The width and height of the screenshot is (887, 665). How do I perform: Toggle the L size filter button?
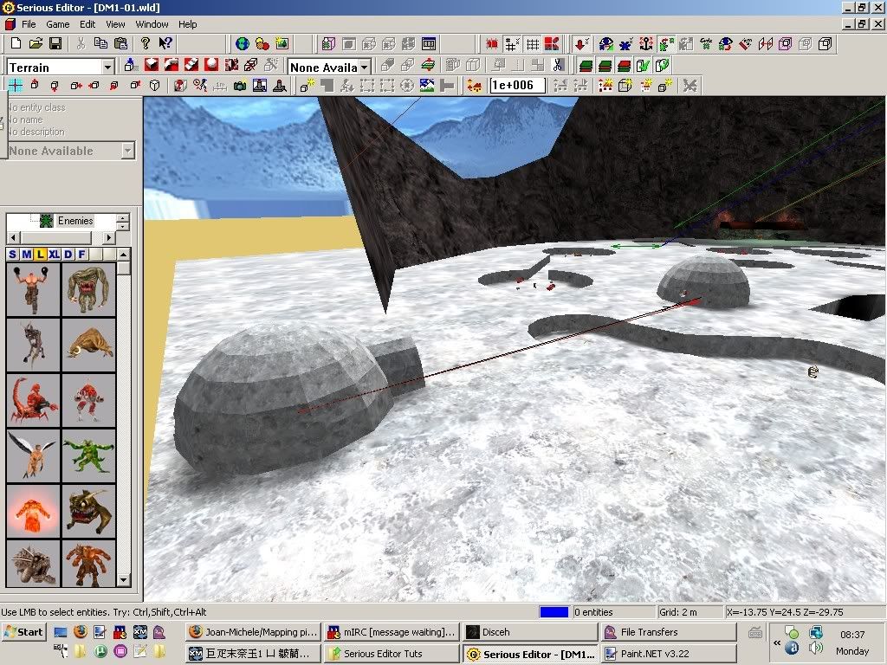tap(40, 255)
